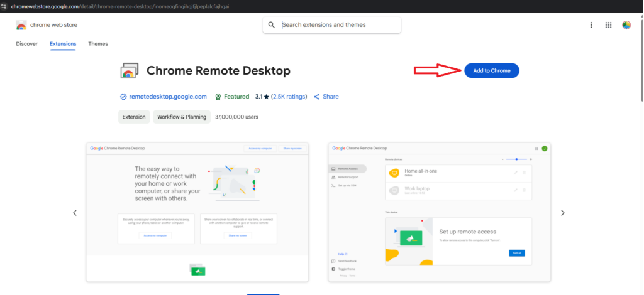Open the Workflow & Planning category

[x=182, y=117]
